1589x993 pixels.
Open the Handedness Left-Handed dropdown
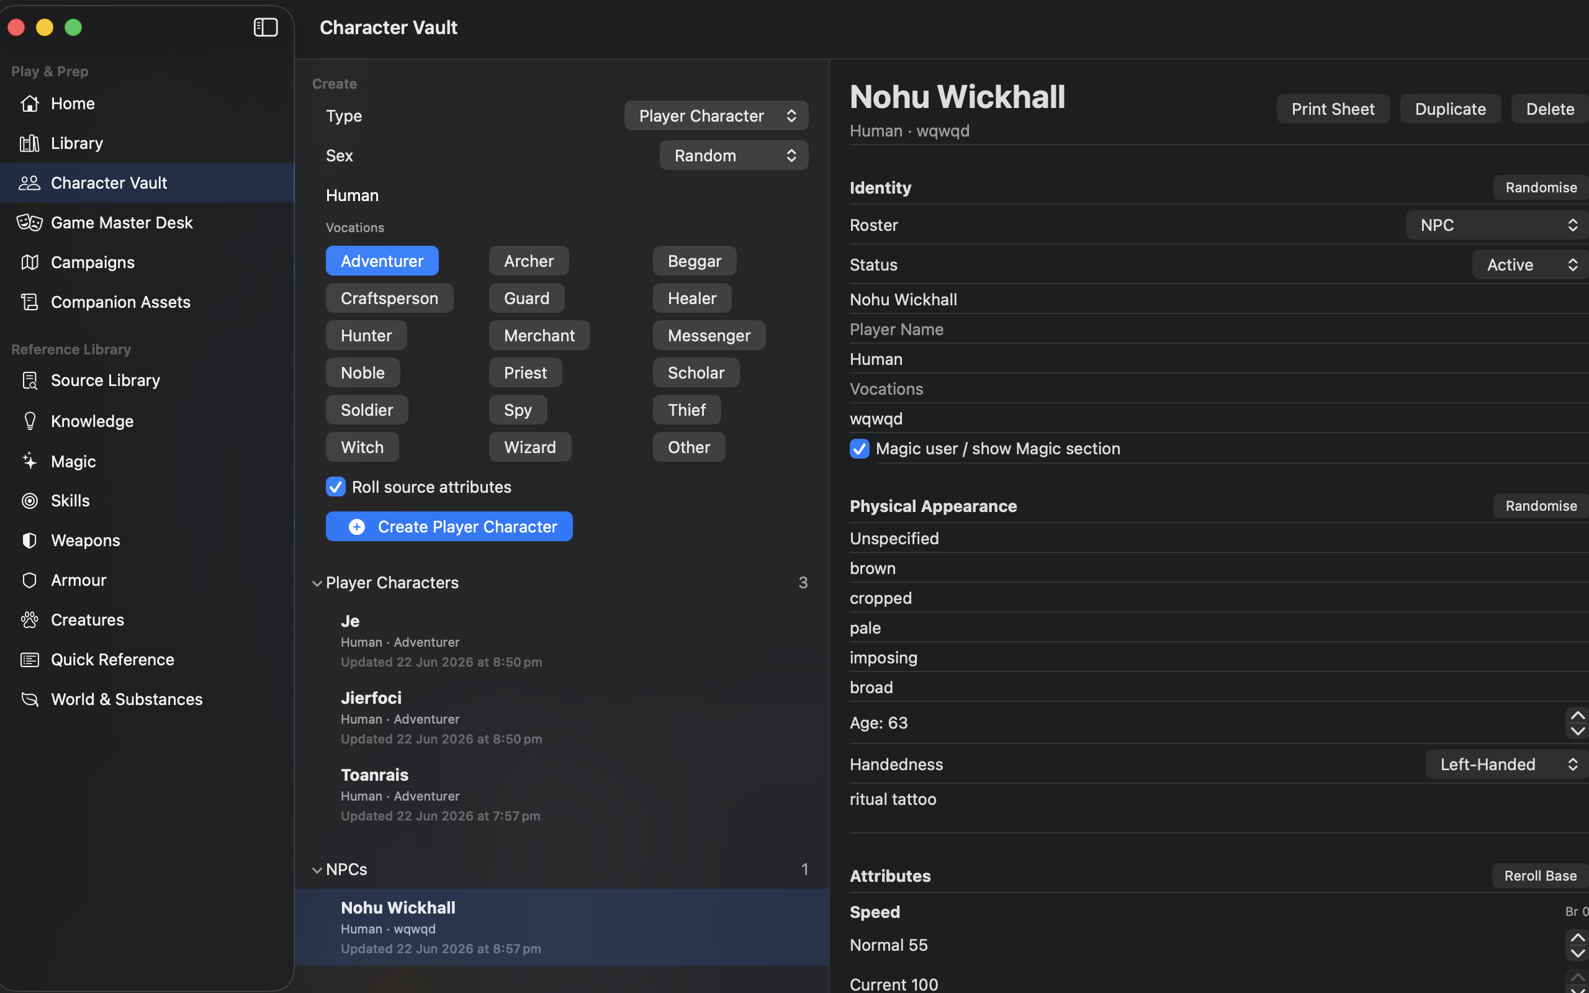click(1507, 765)
